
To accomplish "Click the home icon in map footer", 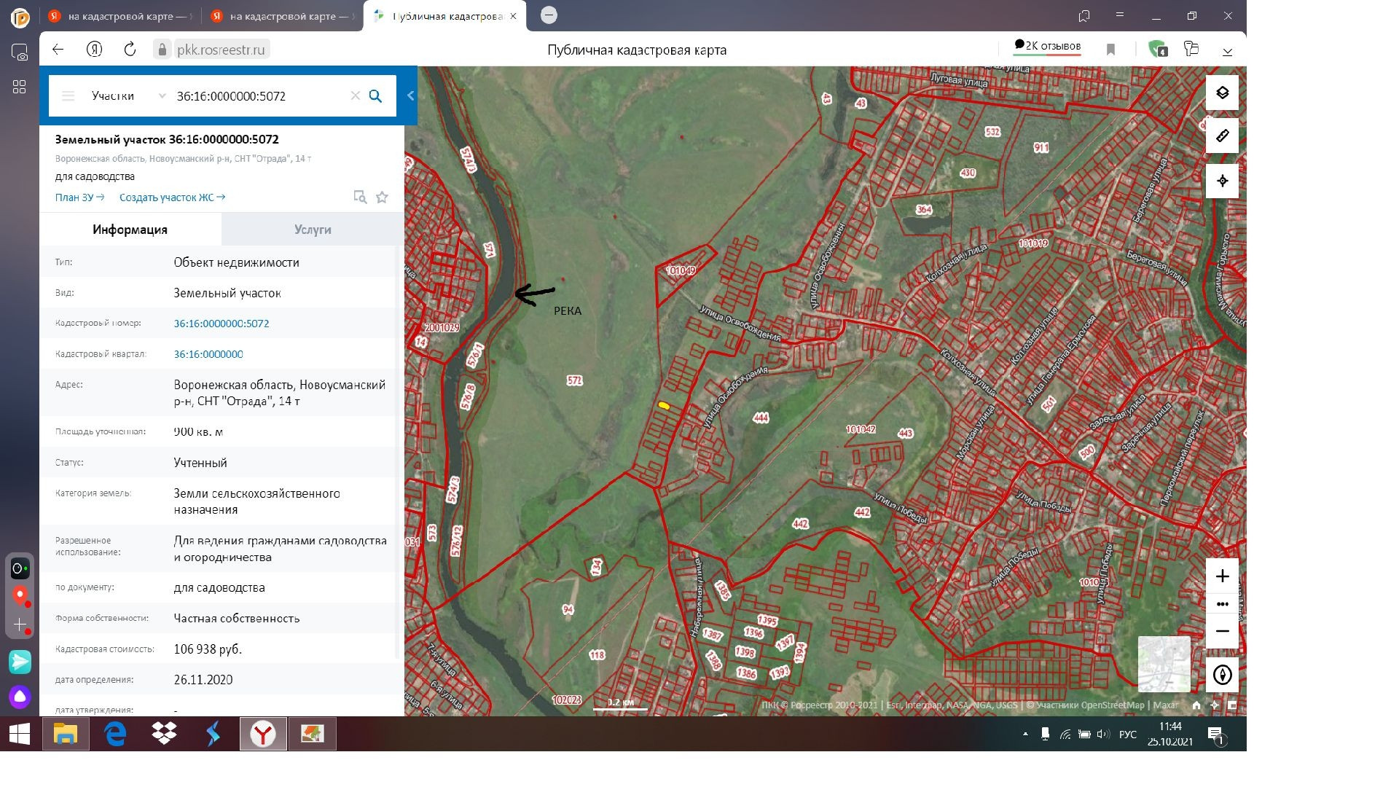I will [1196, 705].
